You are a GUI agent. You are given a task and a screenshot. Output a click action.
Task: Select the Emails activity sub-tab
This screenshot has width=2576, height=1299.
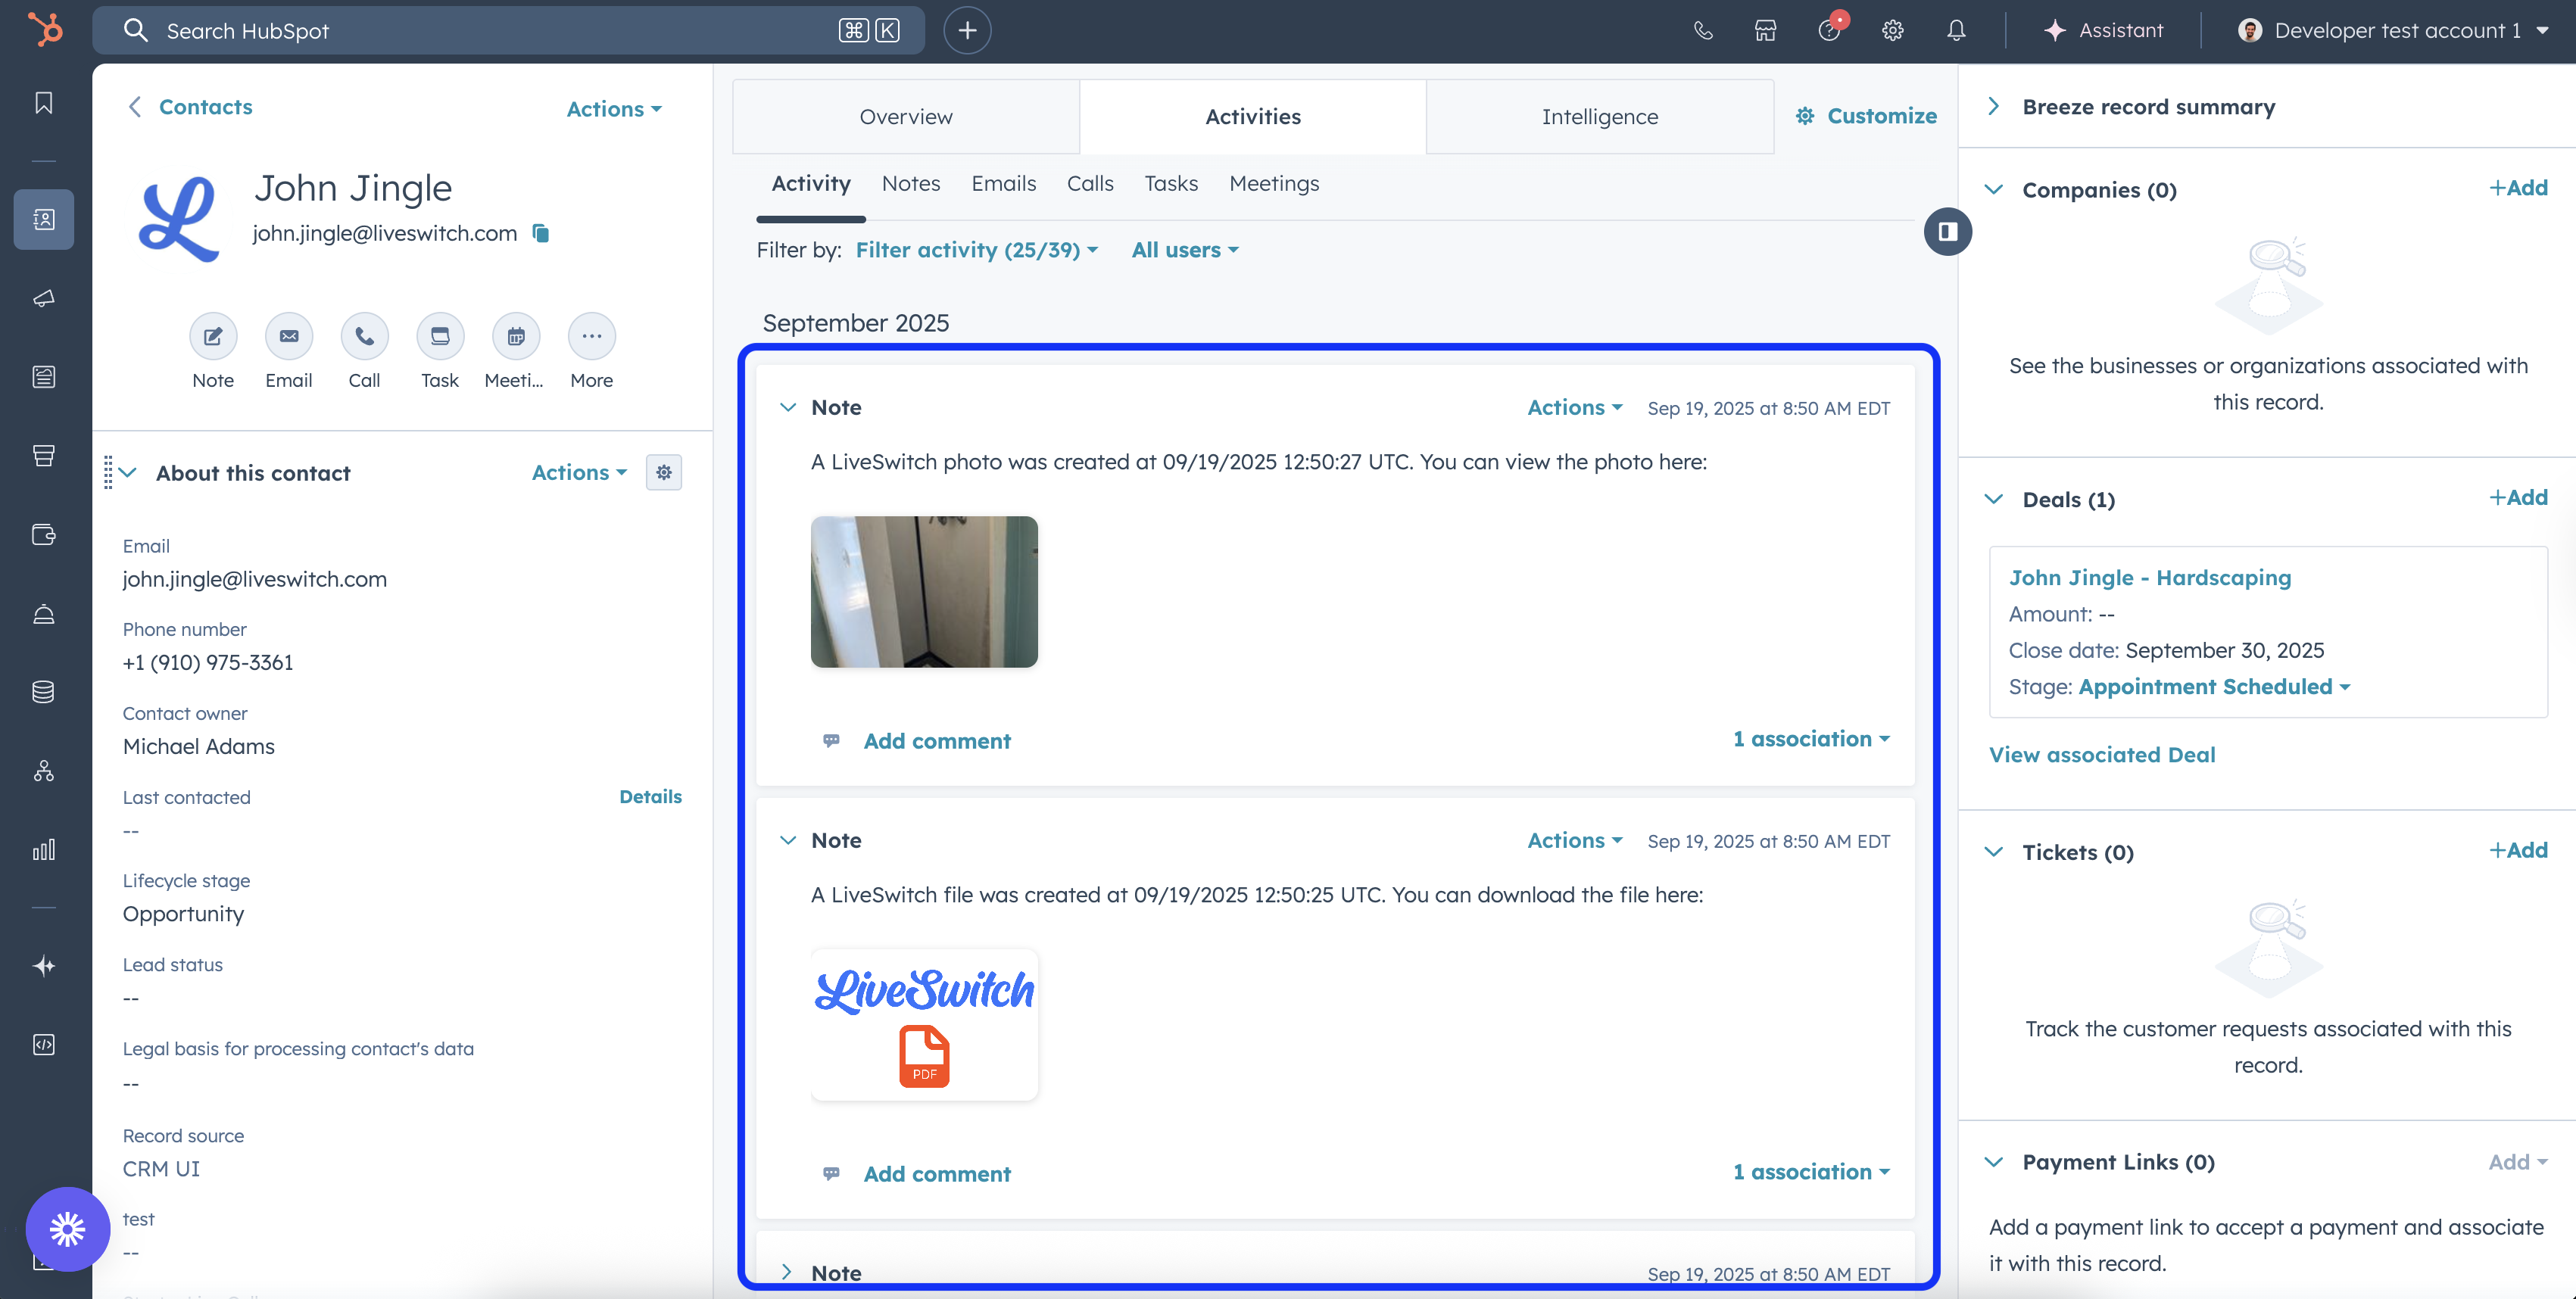[x=1003, y=184]
